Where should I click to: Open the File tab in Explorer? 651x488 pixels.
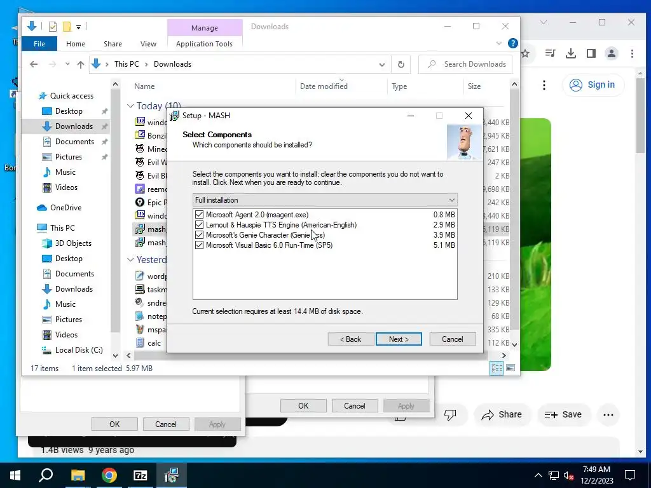39,44
